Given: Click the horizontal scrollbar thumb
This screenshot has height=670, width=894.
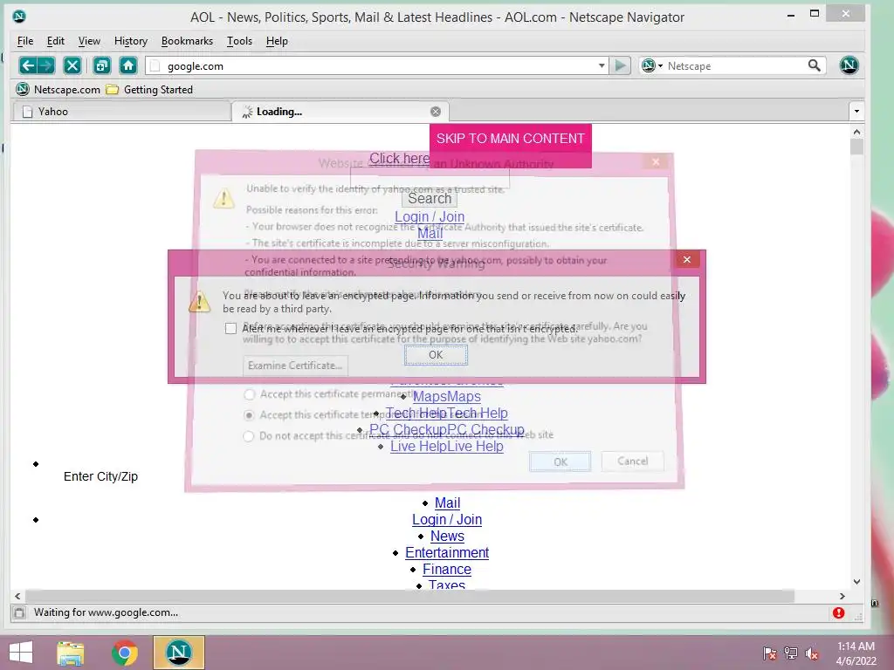Looking at the screenshot, I should tap(409, 596).
